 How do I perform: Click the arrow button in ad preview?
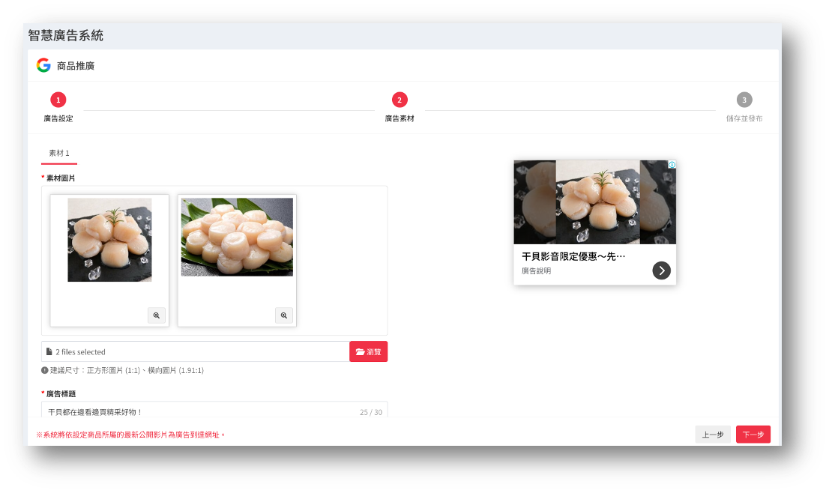661,270
